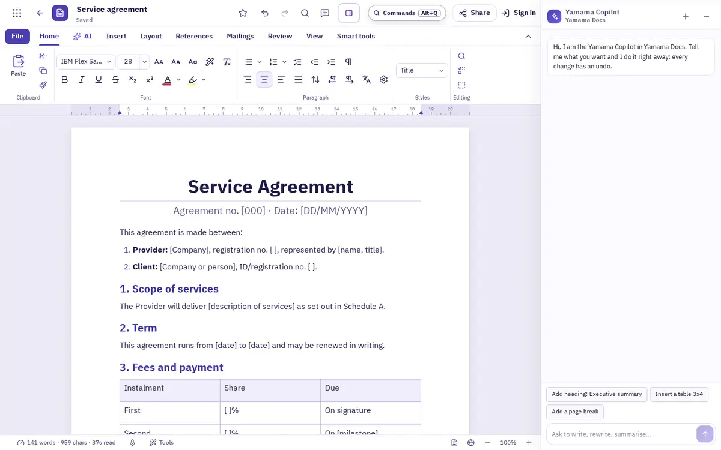Focus the Copilot prompt input
The height and width of the screenshot is (450, 721).
(x=620, y=434)
